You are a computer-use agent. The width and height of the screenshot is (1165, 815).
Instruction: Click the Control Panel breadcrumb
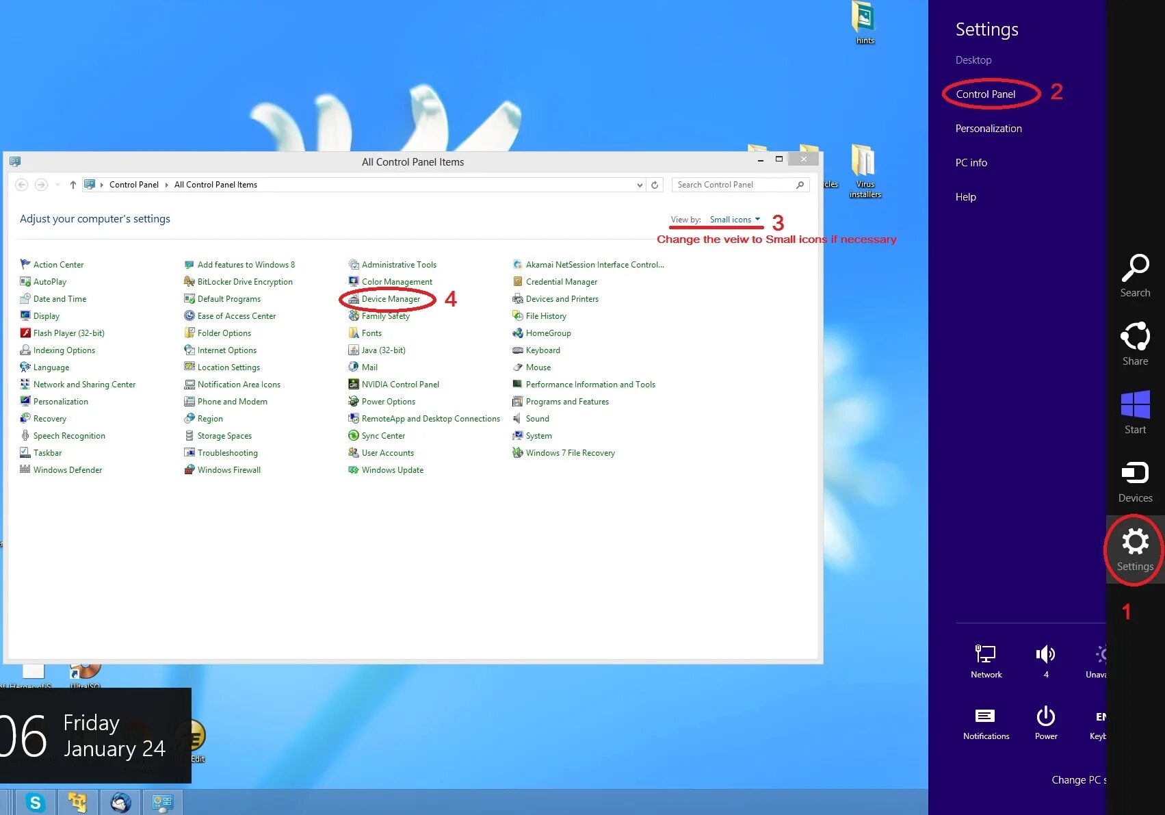(x=134, y=185)
